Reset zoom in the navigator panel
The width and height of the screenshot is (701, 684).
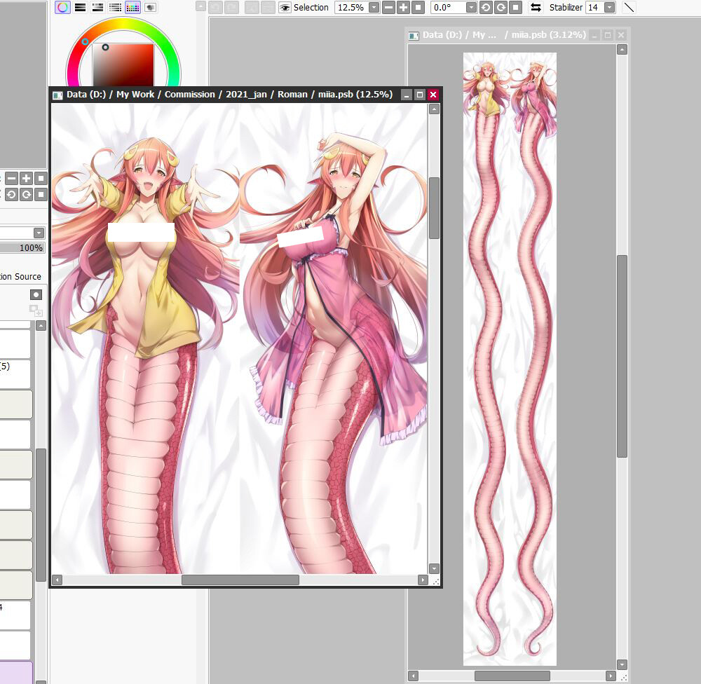point(41,179)
